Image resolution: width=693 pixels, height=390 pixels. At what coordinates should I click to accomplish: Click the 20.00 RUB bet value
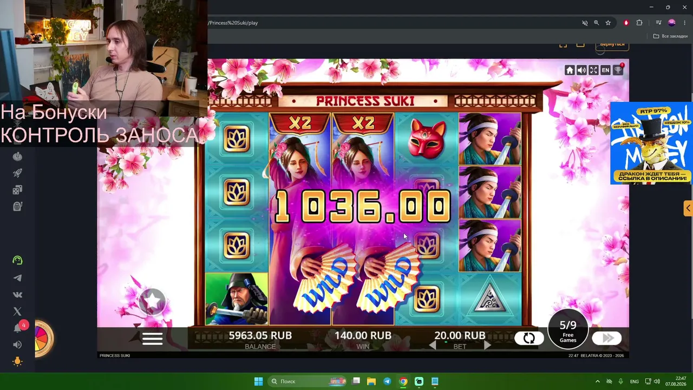(460, 335)
